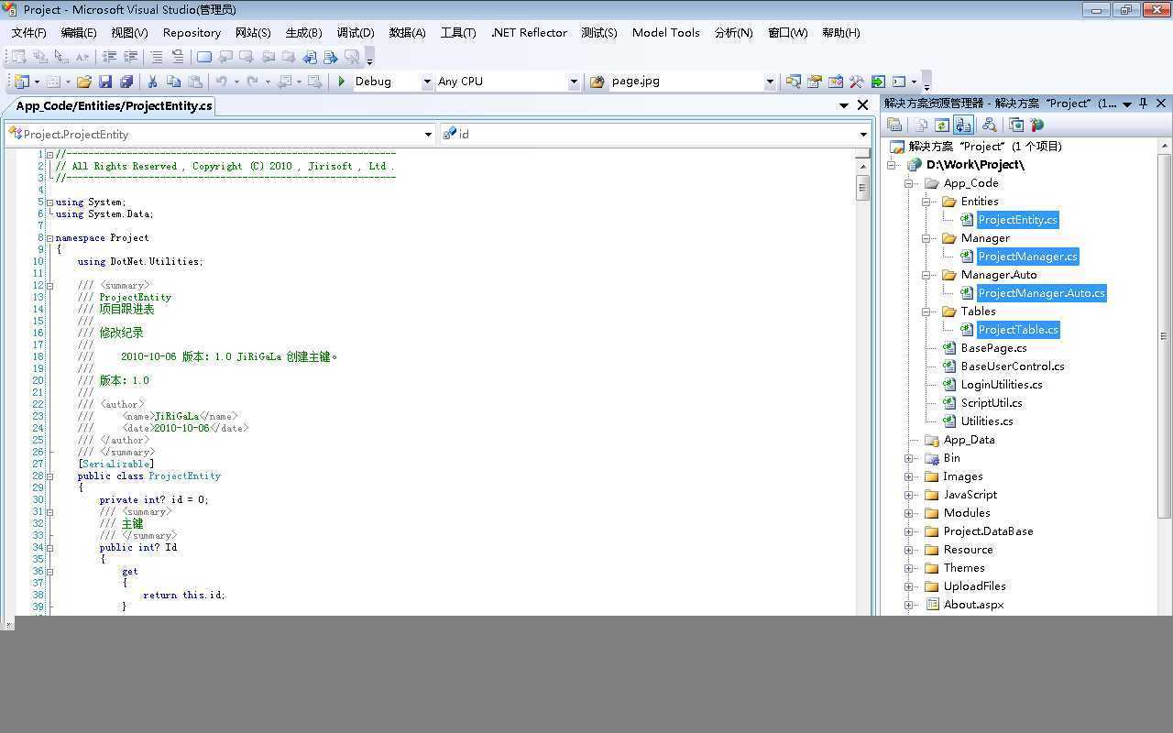The height and width of the screenshot is (733, 1173).
Task: Click ASP.NET Configuration icon in Solution Explorer
Action: coord(1037,125)
